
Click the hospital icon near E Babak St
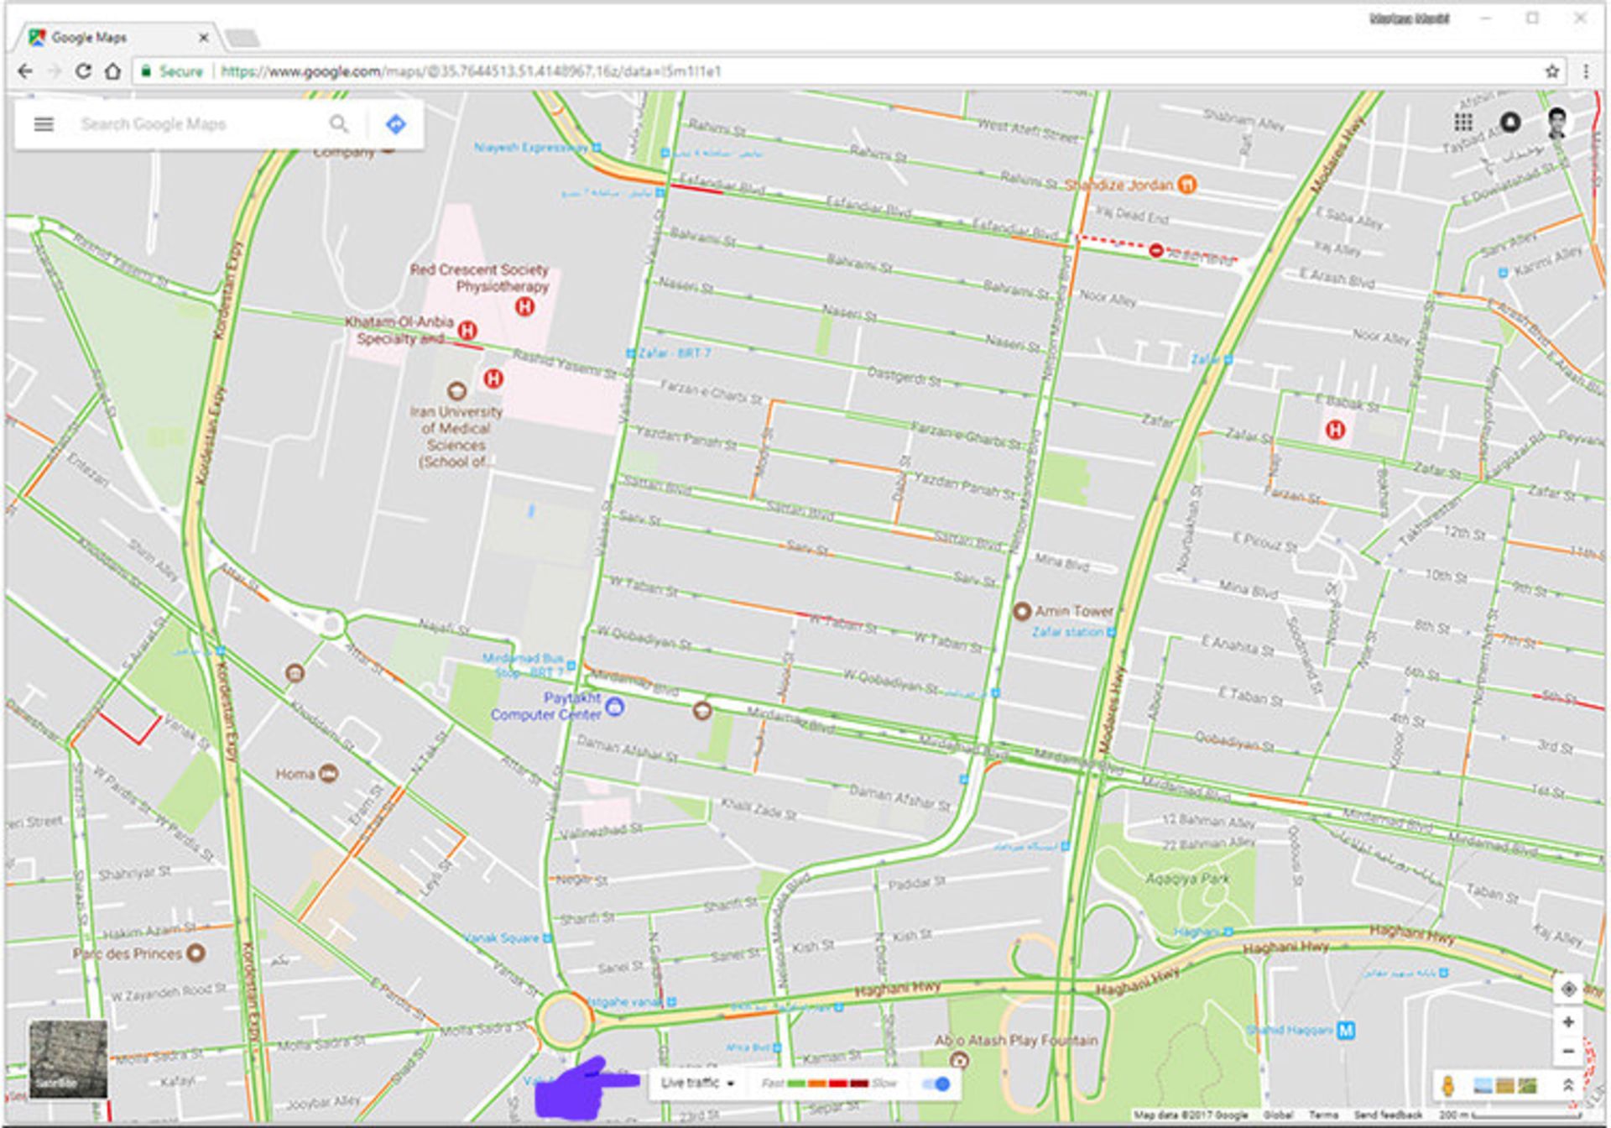pos(1335,431)
